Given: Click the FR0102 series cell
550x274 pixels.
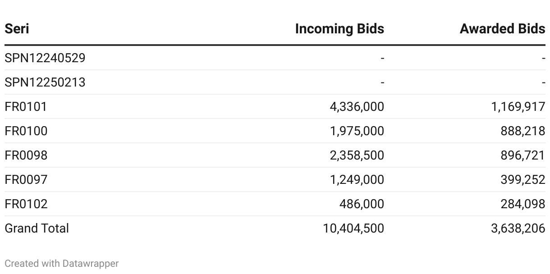Looking at the screenshot, I should (x=26, y=204).
